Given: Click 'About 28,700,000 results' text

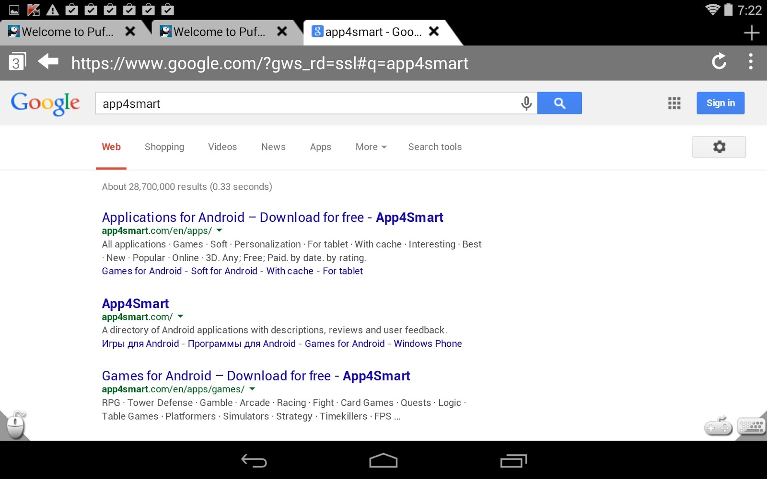Looking at the screenshot, I should (x=154, y=187).
